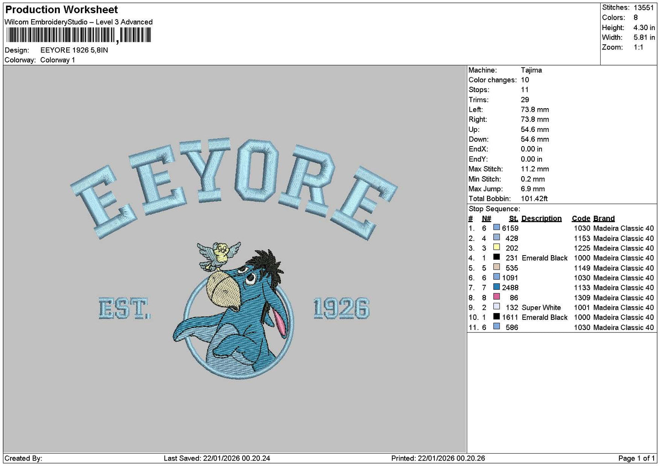Screen dimensions: 660x466
Task: Click the Wilcom EmbroideryStudio subtitle text
Action: pos(79,22)
